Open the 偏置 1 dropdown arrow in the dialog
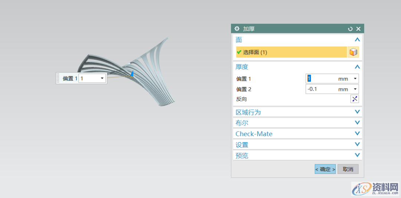Image resolution: width=401 pixels, height=198 pixels. [x=355, y=79]
